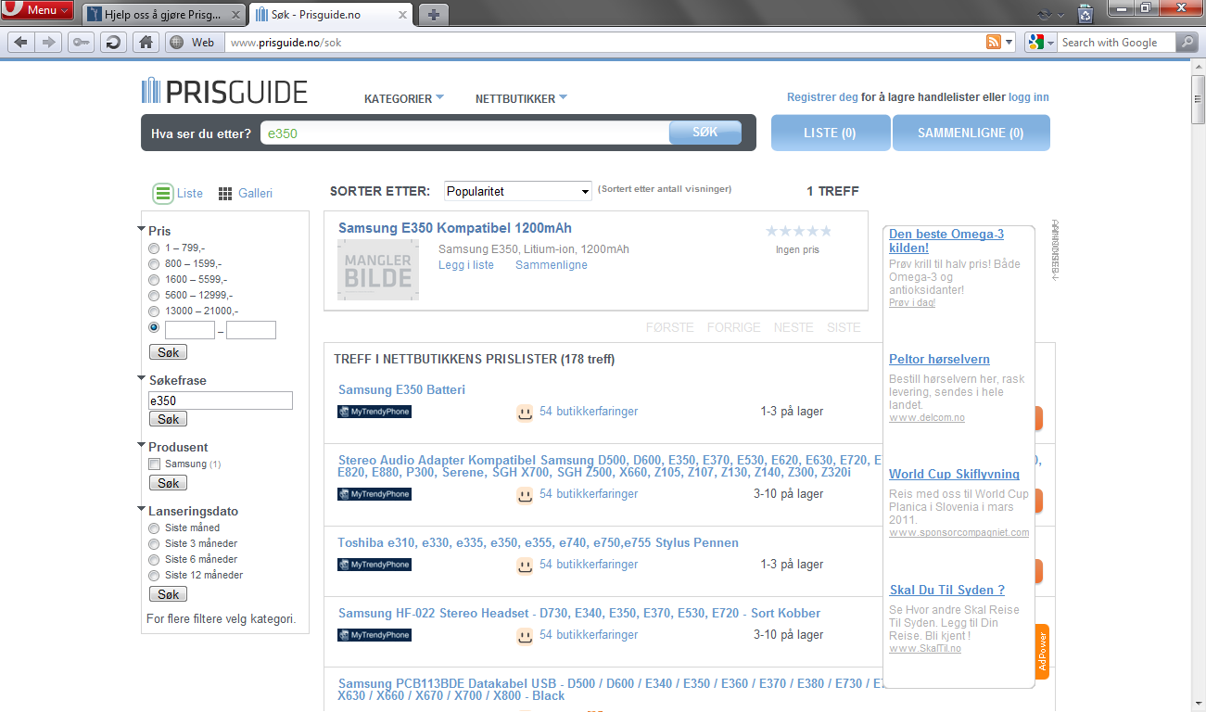Select price range 1600 – 5599,-
Image resolution: width=1206 pixels, height=712 pixels.
pos(154,280)
